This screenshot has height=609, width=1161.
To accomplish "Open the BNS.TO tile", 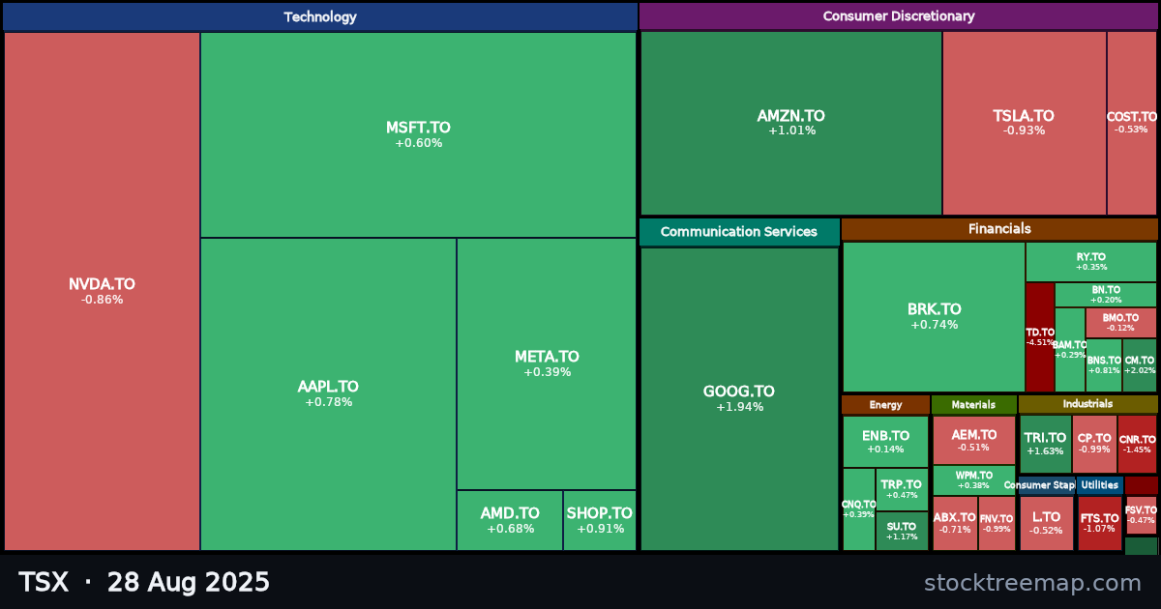I will (1104, 365).
